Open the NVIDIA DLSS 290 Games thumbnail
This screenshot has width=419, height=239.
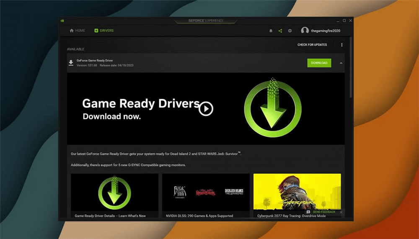coord(206,193)
